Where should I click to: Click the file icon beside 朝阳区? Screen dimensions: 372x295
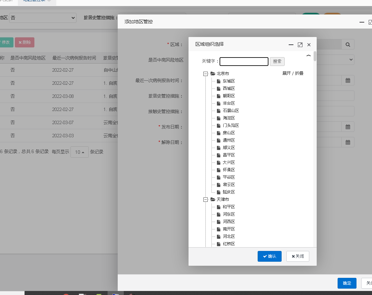coord(219,96)
